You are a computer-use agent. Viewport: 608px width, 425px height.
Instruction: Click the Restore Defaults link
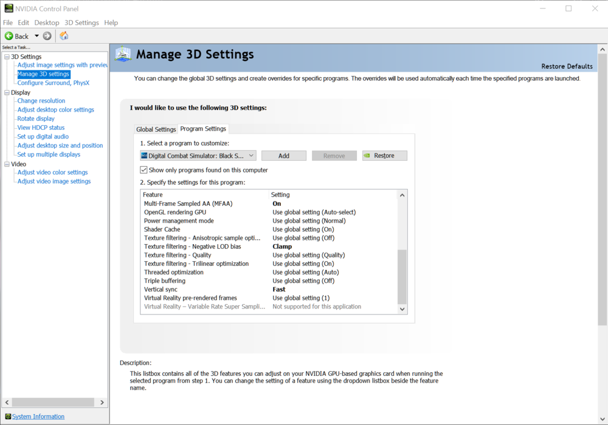coord(567,66)
